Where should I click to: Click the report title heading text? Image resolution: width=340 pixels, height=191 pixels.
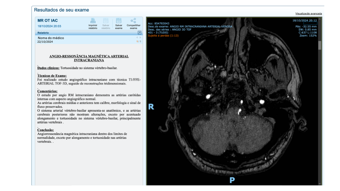[x=89, y=58]
